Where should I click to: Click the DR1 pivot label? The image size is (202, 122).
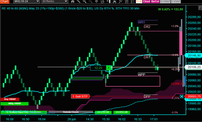tap(147, 57)
